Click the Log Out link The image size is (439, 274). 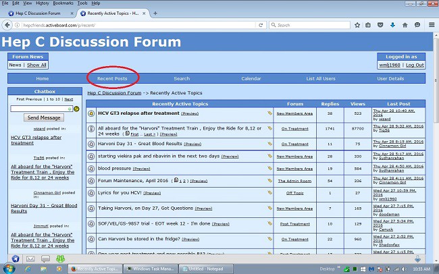pyautogui.click(x=415, y=65)
